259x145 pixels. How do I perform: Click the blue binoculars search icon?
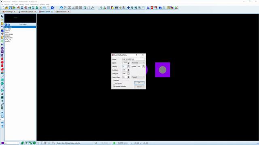pos(160,8)
